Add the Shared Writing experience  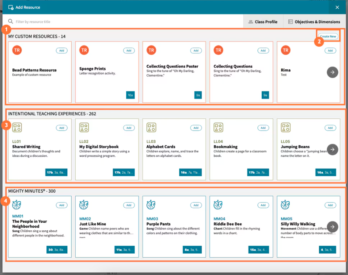(61, 127)
